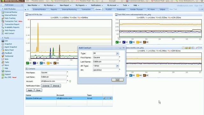Click the External notification rules button
This screenshot has width=204, height=115.
click(46, 86)
